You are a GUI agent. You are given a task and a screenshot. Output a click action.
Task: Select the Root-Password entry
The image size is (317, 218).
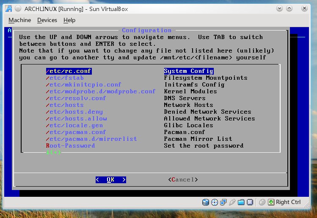click(70, 145)
